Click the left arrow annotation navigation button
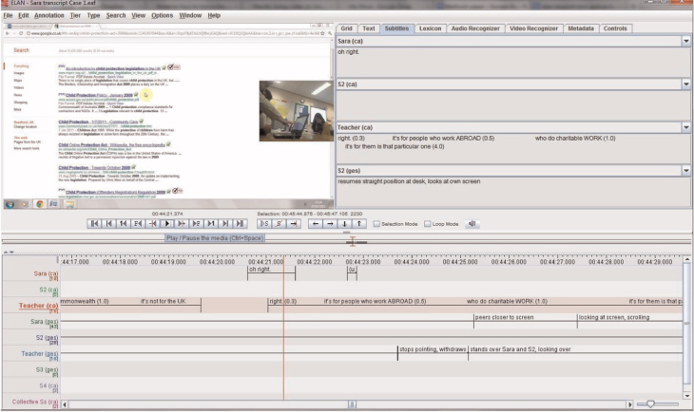 [316, 223]
